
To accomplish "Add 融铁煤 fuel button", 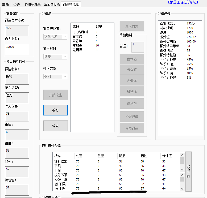I will 132,91.
